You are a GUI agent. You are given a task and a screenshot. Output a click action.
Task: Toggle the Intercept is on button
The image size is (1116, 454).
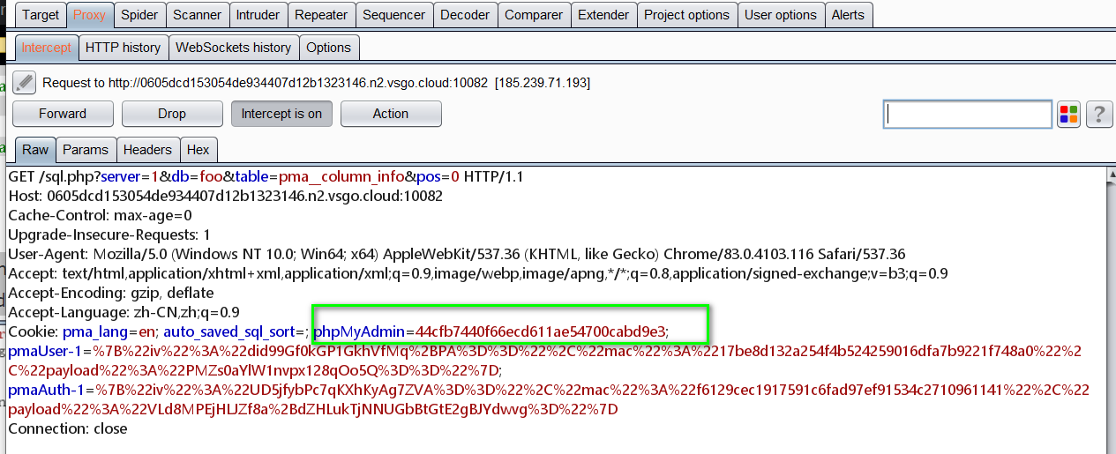pyautogui.click(x=281, y=114)
